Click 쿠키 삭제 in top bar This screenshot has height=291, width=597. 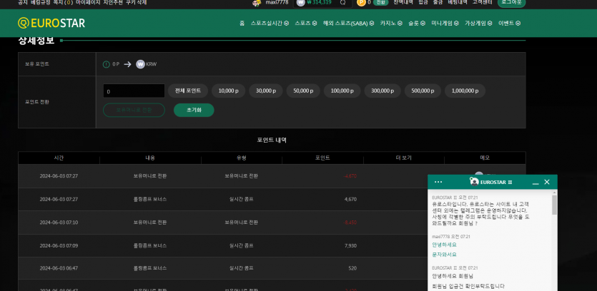136,2
